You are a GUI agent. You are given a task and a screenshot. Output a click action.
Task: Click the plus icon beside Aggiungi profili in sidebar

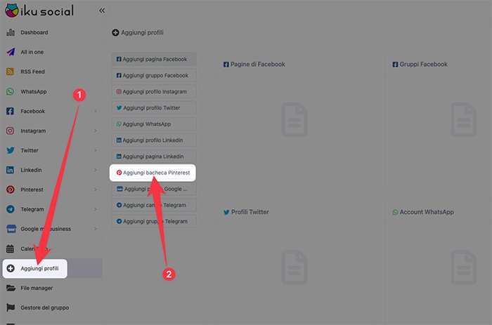point(11,268)
